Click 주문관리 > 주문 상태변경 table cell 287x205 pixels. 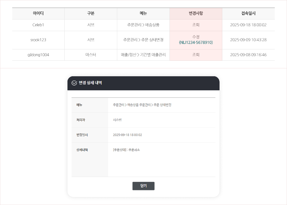point(143,40)
